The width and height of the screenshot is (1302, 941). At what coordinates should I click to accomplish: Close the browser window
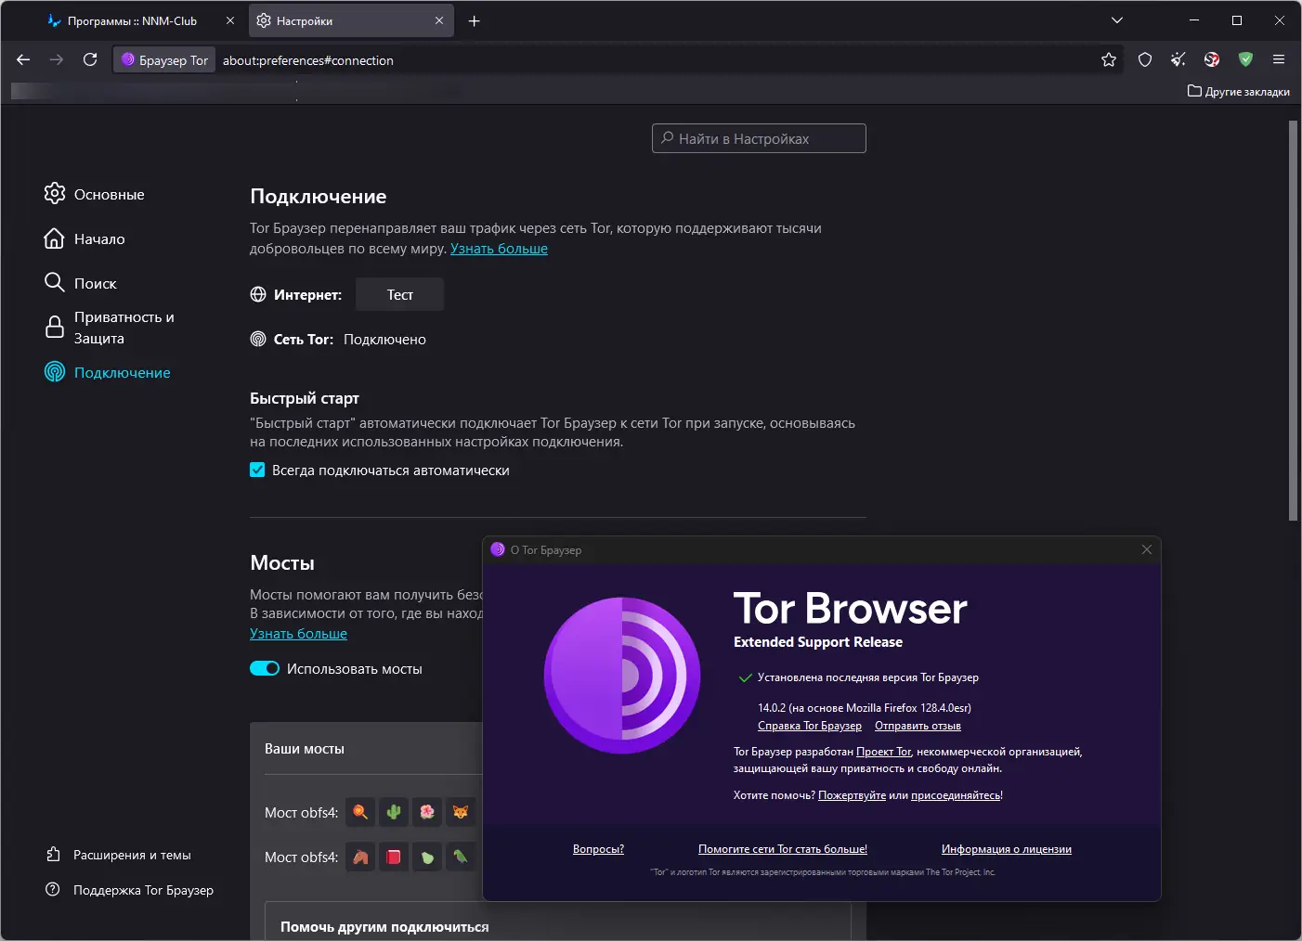click(1280, 20)
